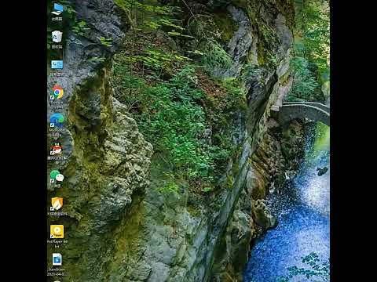Viewport: 377px width, 282px height.
Task: Select the Bandicam video file icon
Action: (57, 259)
